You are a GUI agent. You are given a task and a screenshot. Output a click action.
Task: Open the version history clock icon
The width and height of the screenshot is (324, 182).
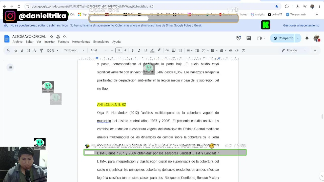coord(238,38)
